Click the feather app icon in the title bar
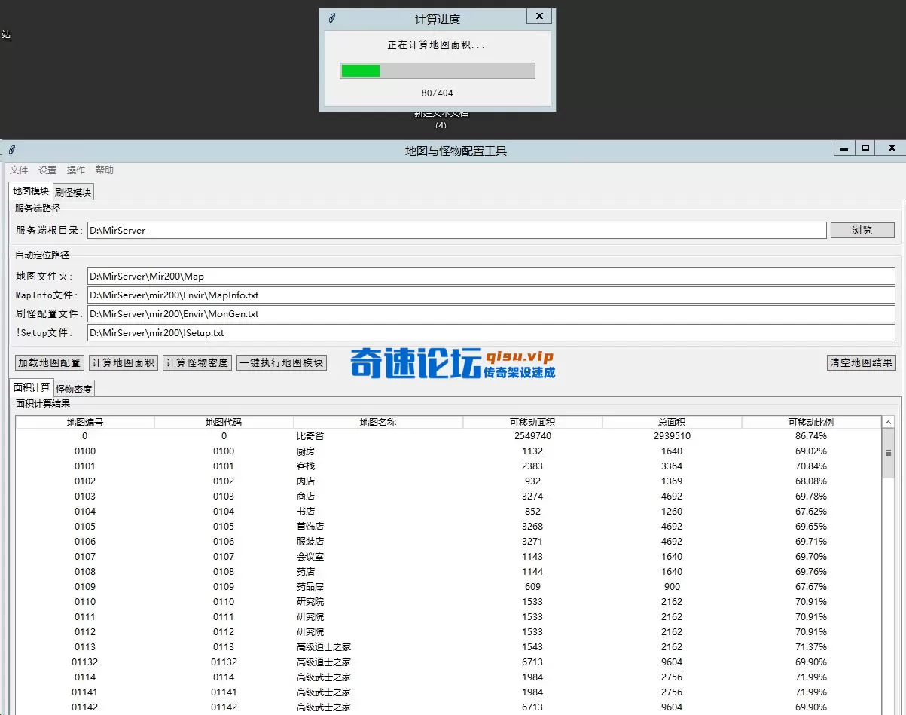This screenshot has height=715, width=906. point(11,150)
